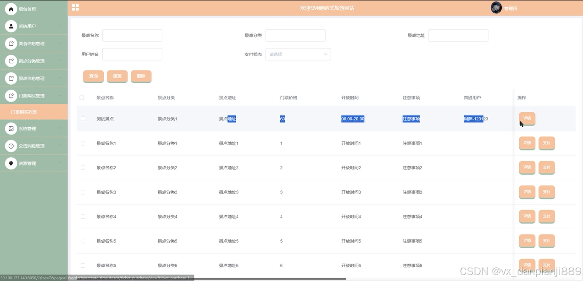583x281 pixels.
Task: Open 详情 for row 景点名称2
Action: 527,168
